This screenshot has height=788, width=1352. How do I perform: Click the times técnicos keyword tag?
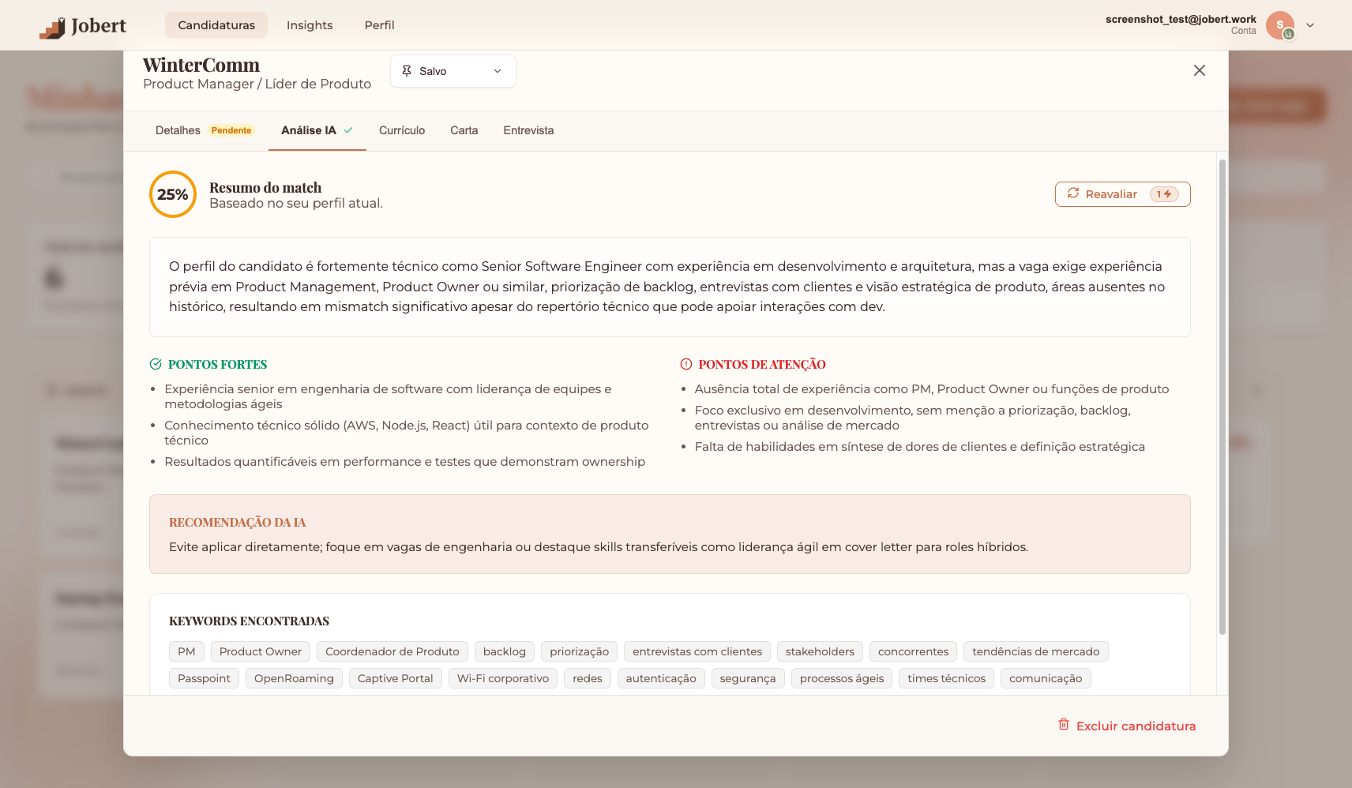pos(947,678)
